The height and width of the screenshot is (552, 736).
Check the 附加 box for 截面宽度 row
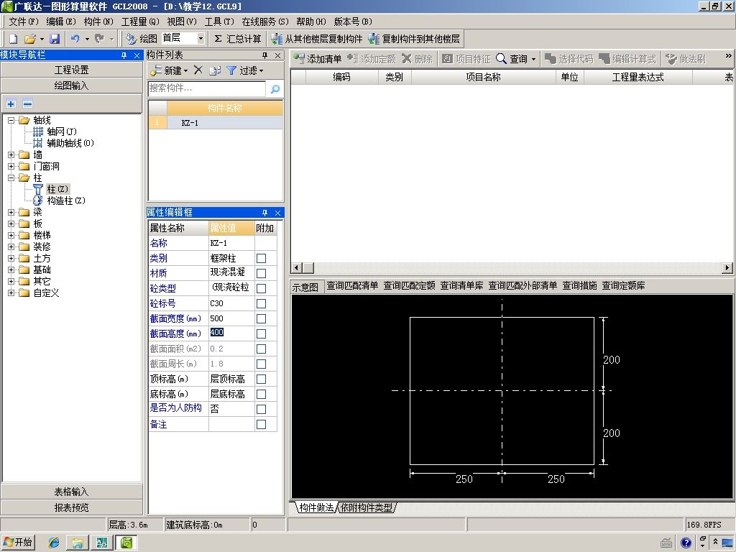[262, 318]
